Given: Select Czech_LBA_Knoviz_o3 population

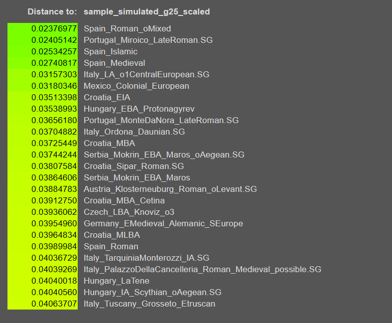Looking at the screenshot, I should pos(129,212).
